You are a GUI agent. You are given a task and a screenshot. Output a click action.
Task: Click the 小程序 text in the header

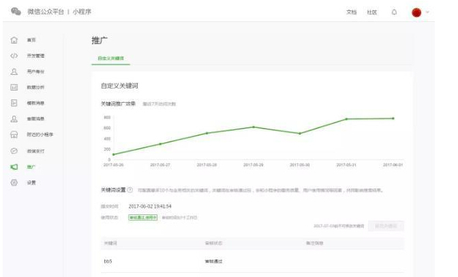[82, 12]
